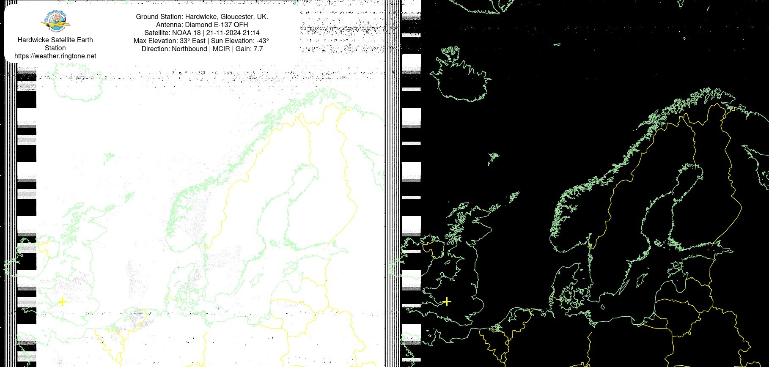This screenshot has width=769, height=367.
Task: Click the Faroe Islands outline on right map
Action: click(493, 158)
